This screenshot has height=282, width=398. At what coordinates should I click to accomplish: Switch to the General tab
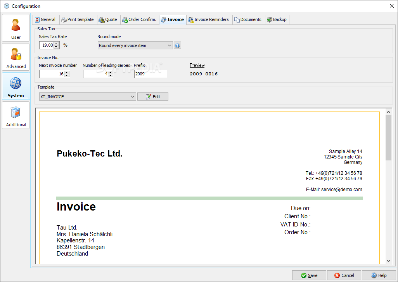tap(45, 19)
